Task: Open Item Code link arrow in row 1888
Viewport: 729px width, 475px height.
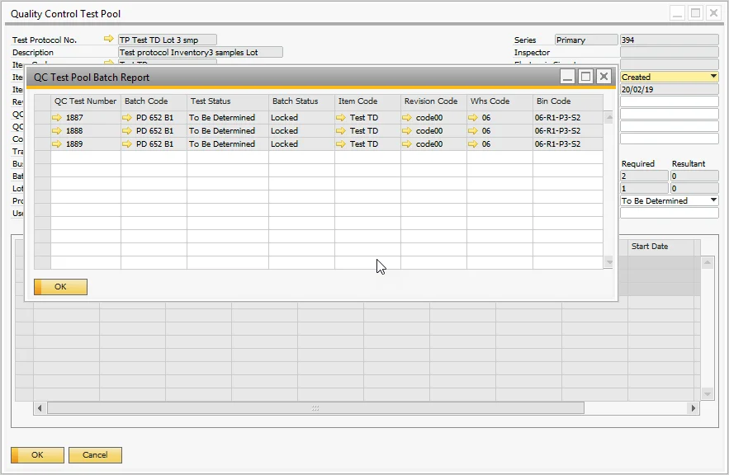Action: point(341,131)
